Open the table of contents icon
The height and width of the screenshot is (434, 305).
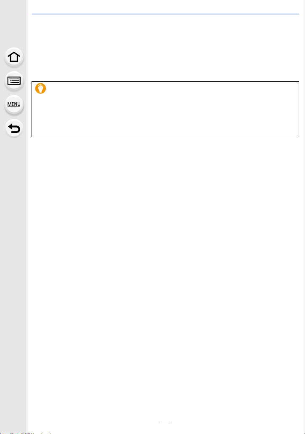tap(14, 81)
